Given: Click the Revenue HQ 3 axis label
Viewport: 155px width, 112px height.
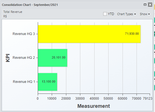Looking at the screenshot, I should click(24, 34).
